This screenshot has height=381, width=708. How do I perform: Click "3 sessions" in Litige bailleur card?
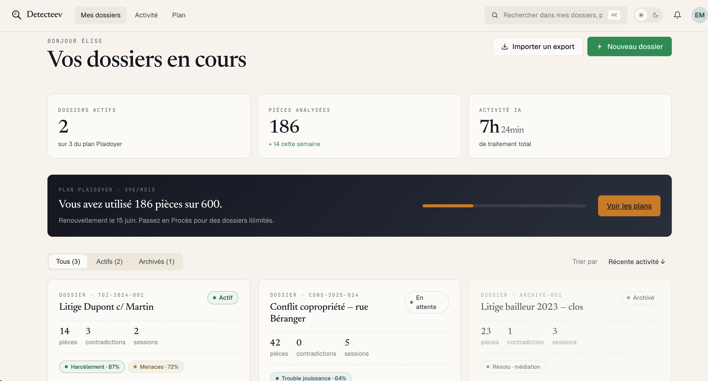pyautogui.click(x=564, y=336)
